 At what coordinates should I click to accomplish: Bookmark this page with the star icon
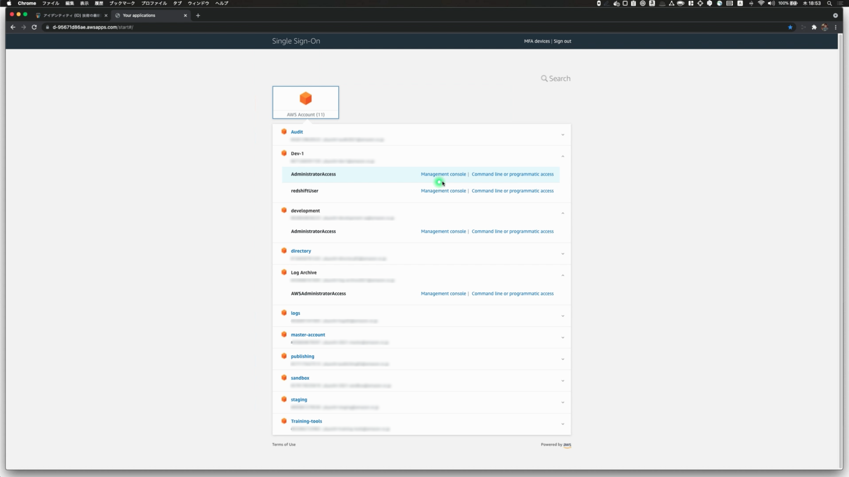pyautogui.click(x=790, y=27)
